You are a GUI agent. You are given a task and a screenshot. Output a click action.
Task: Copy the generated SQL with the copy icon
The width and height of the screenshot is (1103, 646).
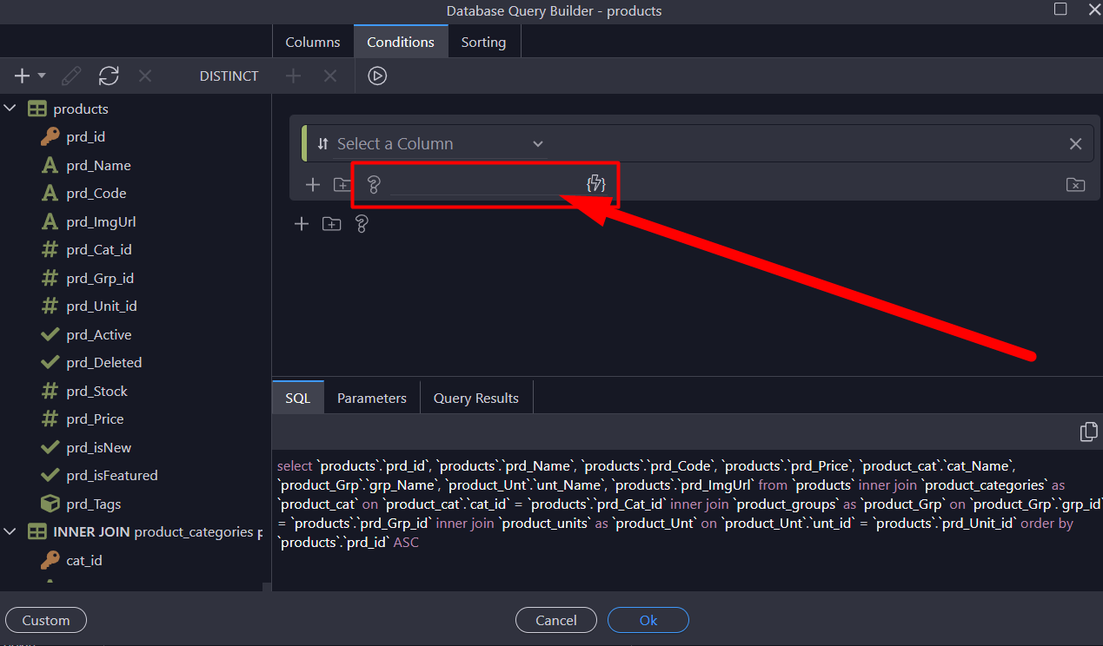point(1088,432)
